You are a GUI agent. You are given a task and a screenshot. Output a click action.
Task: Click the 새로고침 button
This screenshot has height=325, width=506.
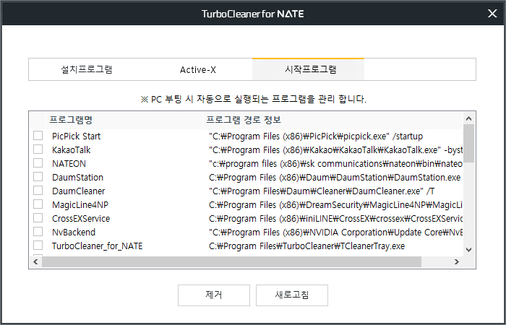tap(292, 295)
